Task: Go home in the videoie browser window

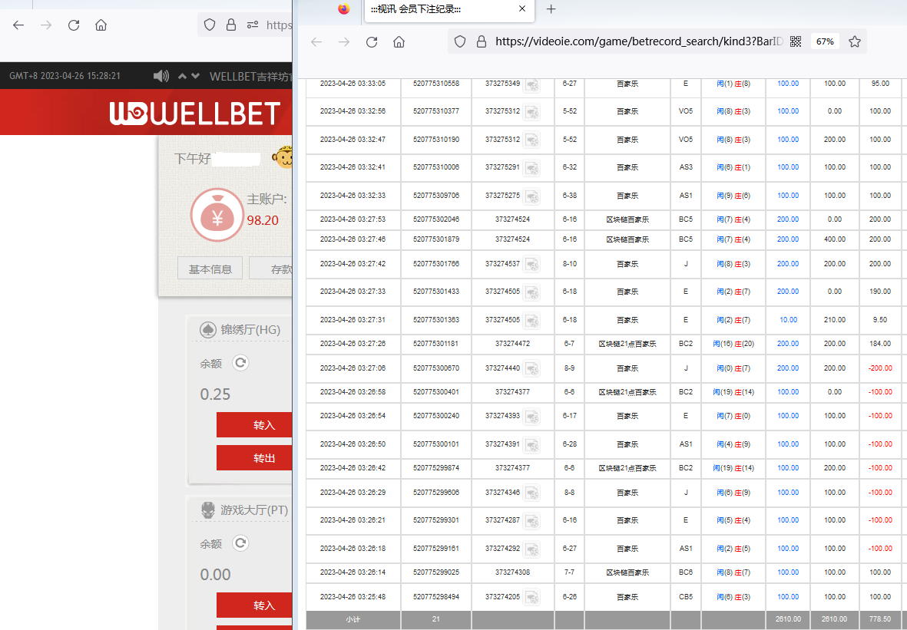Action: 399,41
